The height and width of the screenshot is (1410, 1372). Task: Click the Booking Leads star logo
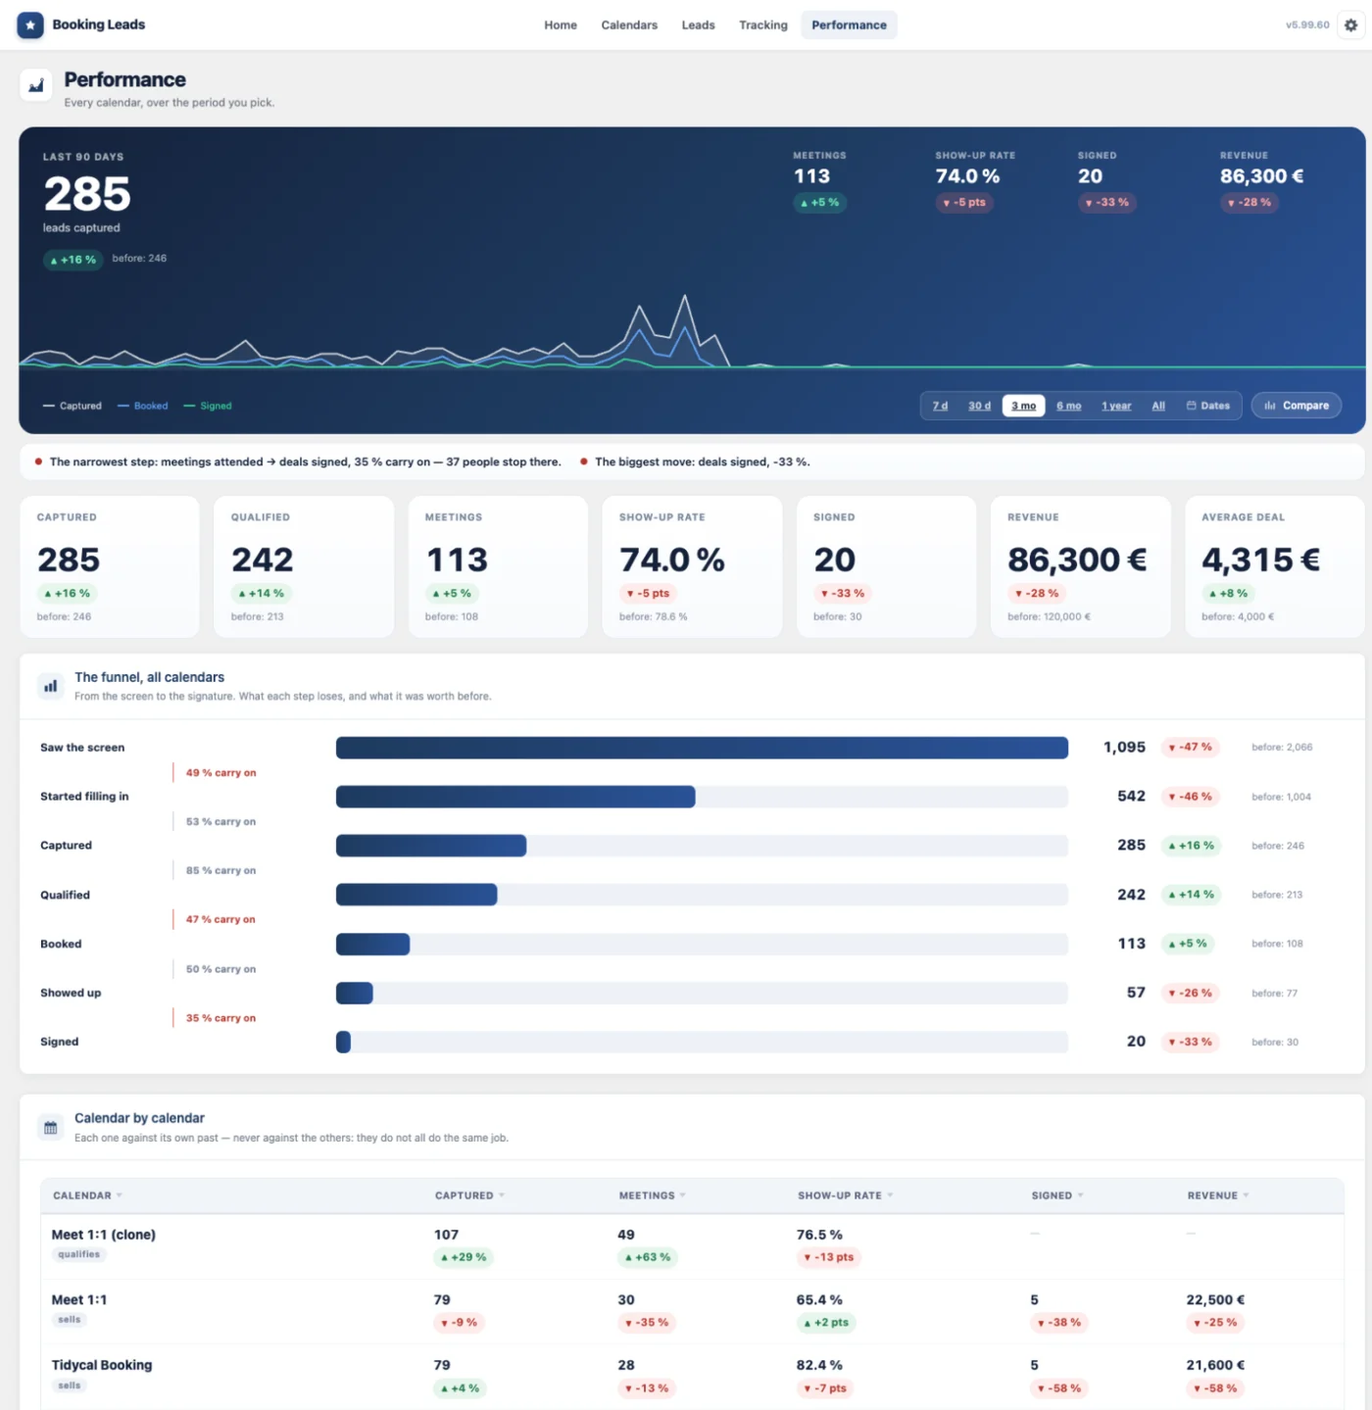click(30, 25)
